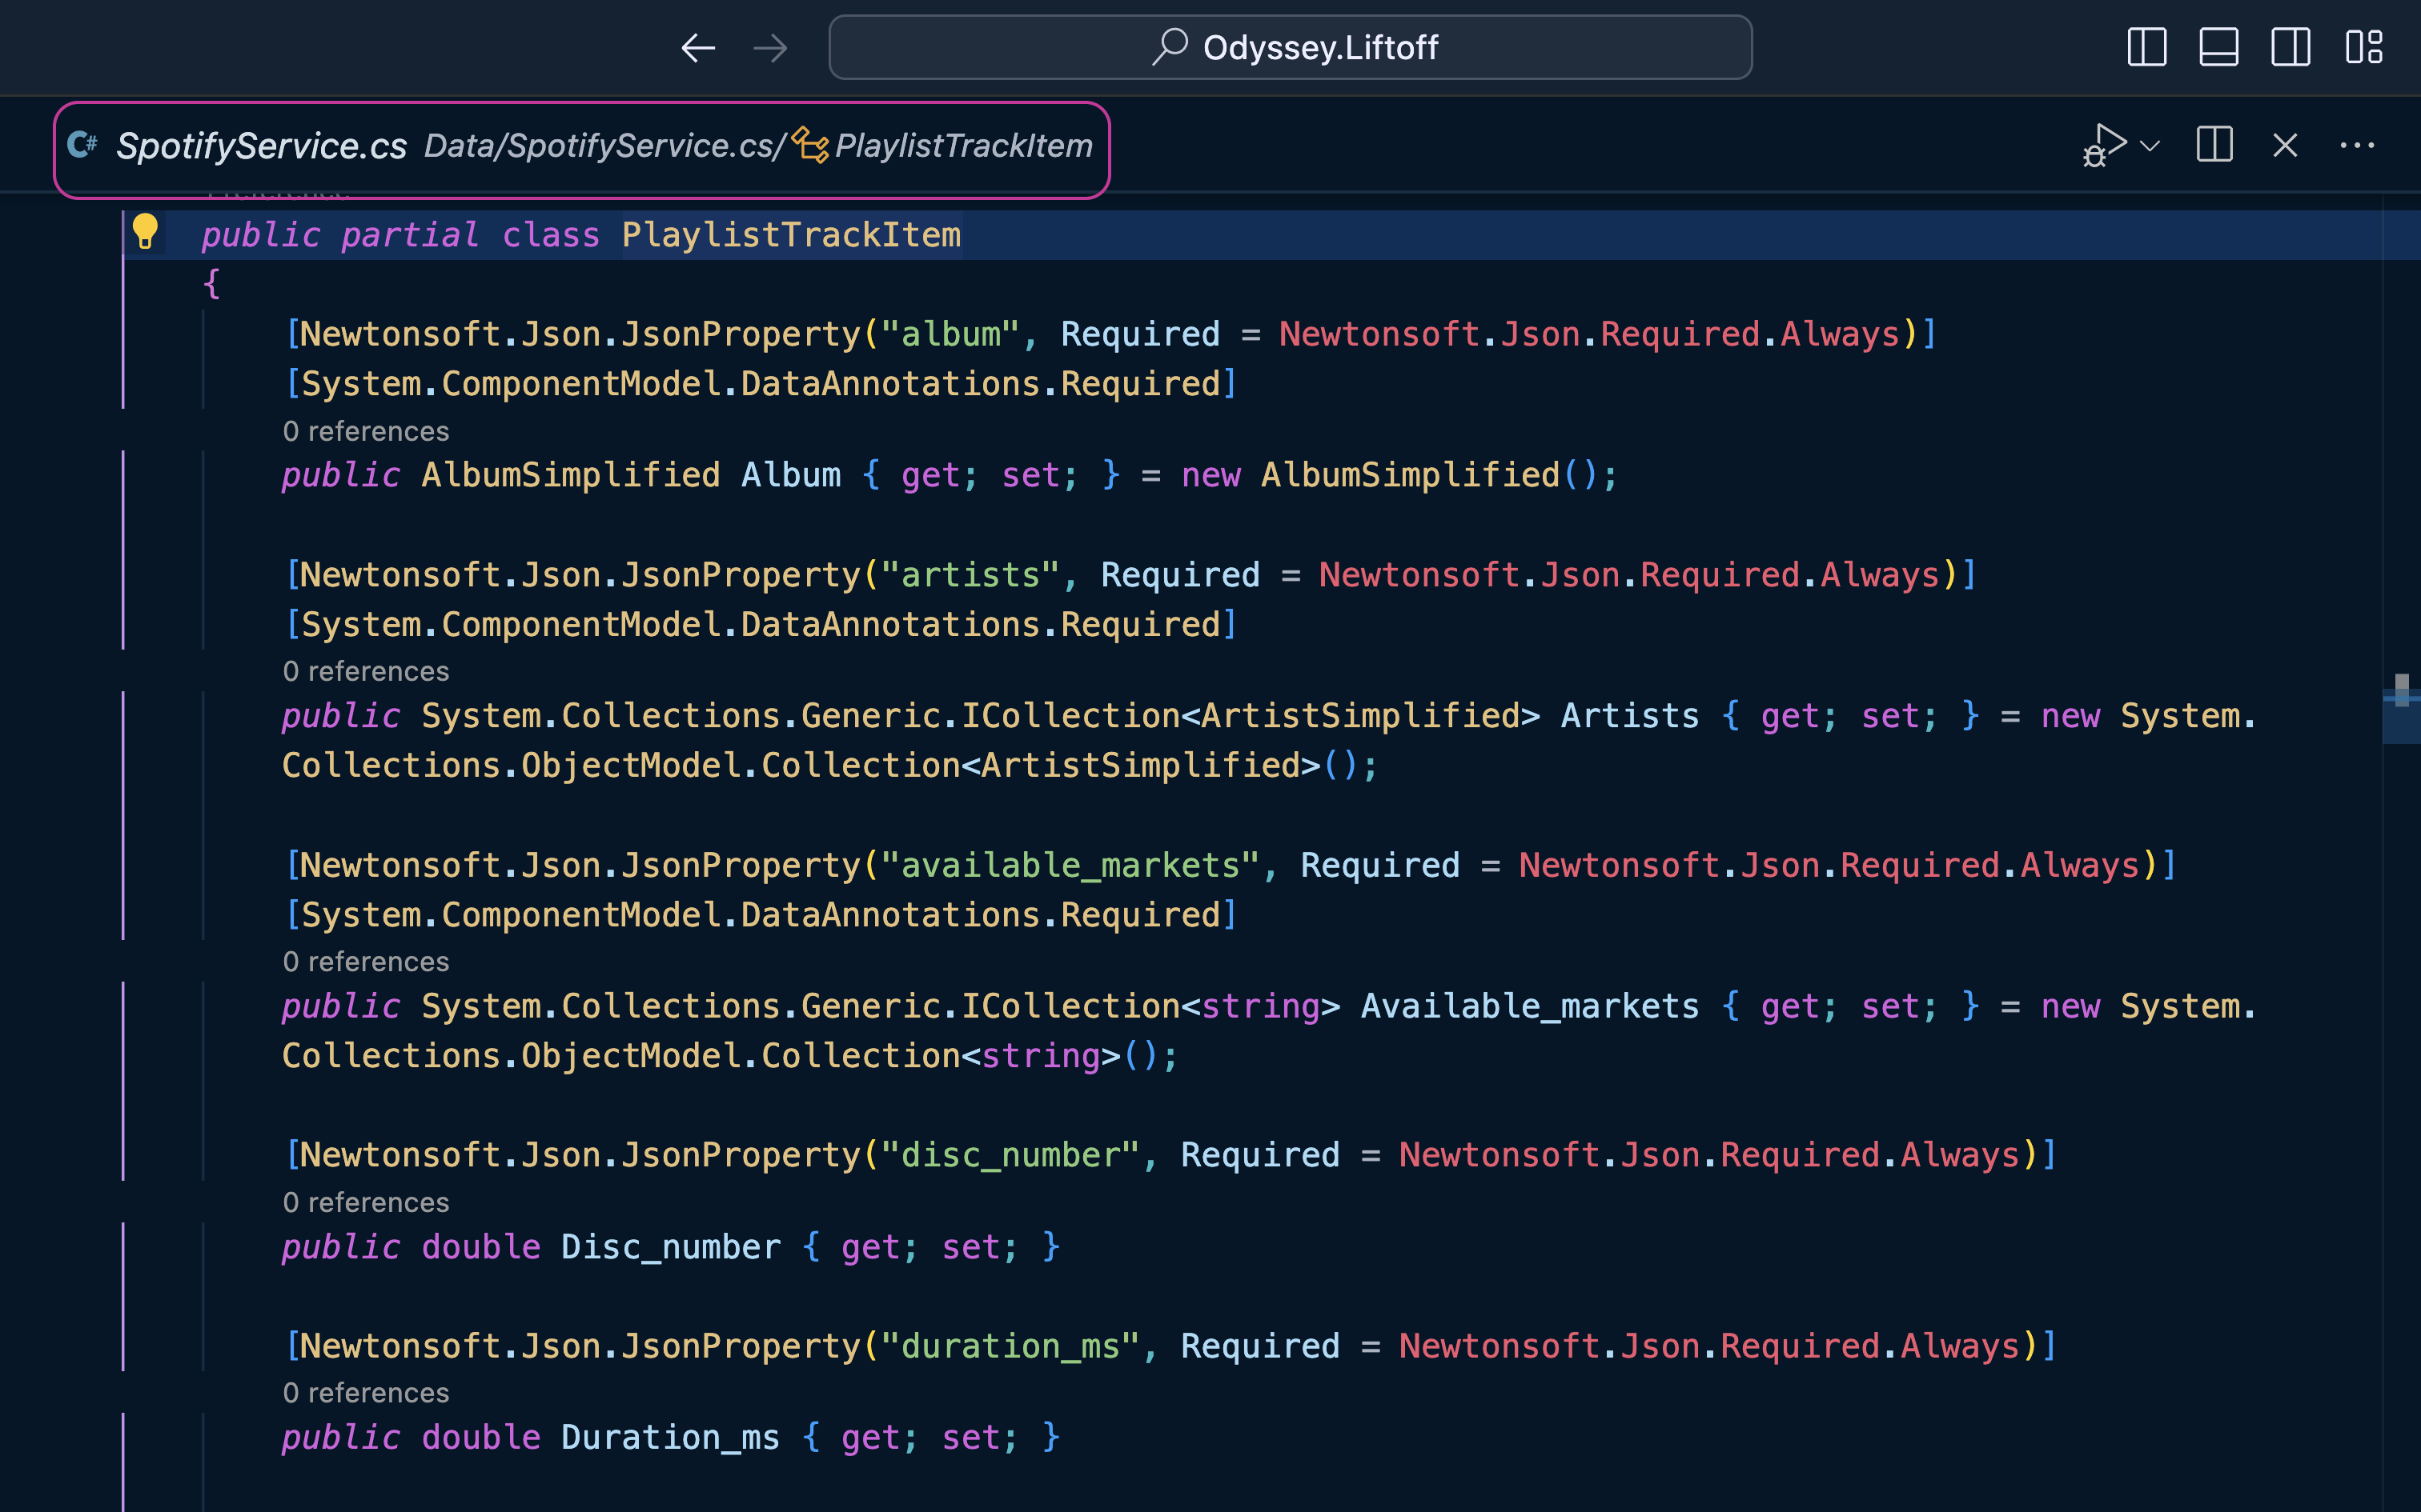Toggle the Secondary Side Bar visibility
2421x1512 pixels.
point(2291,47)
